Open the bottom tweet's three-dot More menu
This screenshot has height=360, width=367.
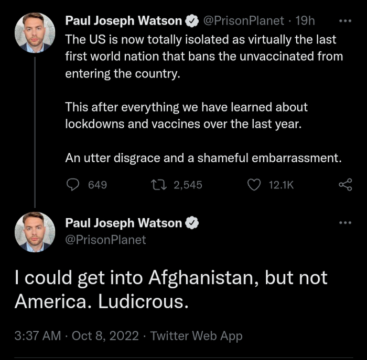pyautogui.click(x=345, y=223)
